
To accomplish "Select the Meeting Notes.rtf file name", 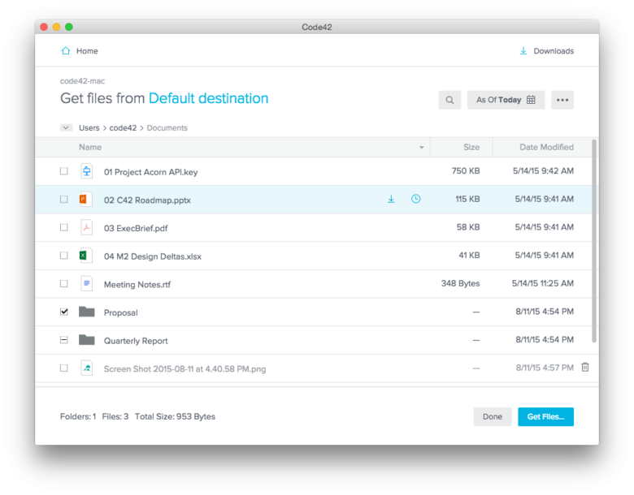I will 137,285.
